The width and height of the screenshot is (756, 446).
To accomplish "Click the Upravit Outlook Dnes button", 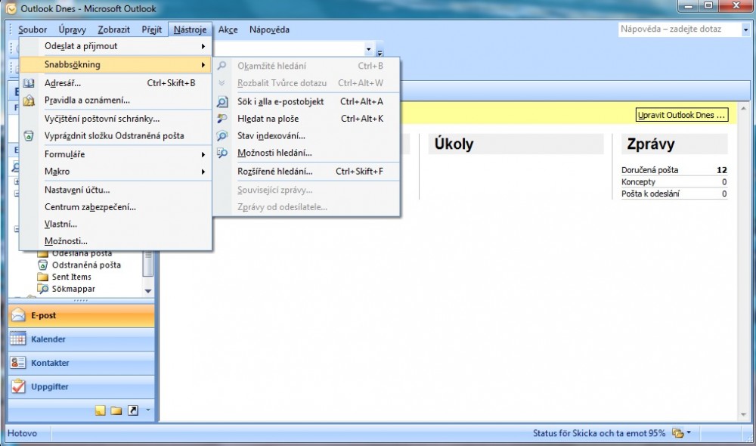I will click(682, 115).
